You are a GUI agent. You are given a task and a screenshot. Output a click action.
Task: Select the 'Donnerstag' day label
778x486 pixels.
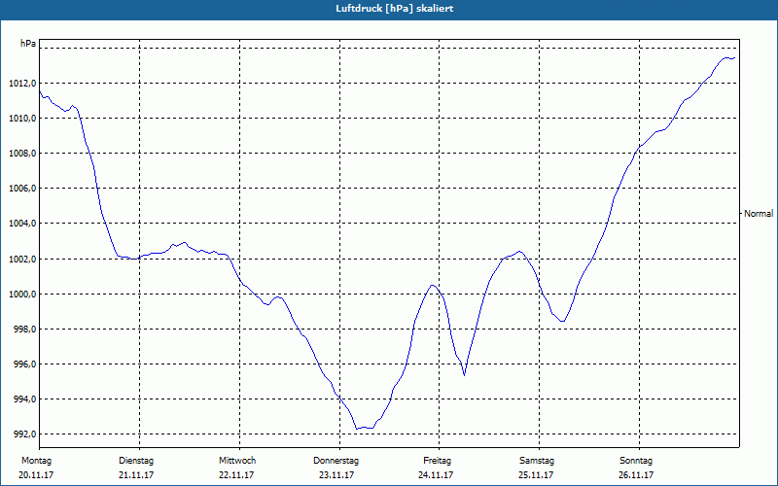tap(336, 461)
